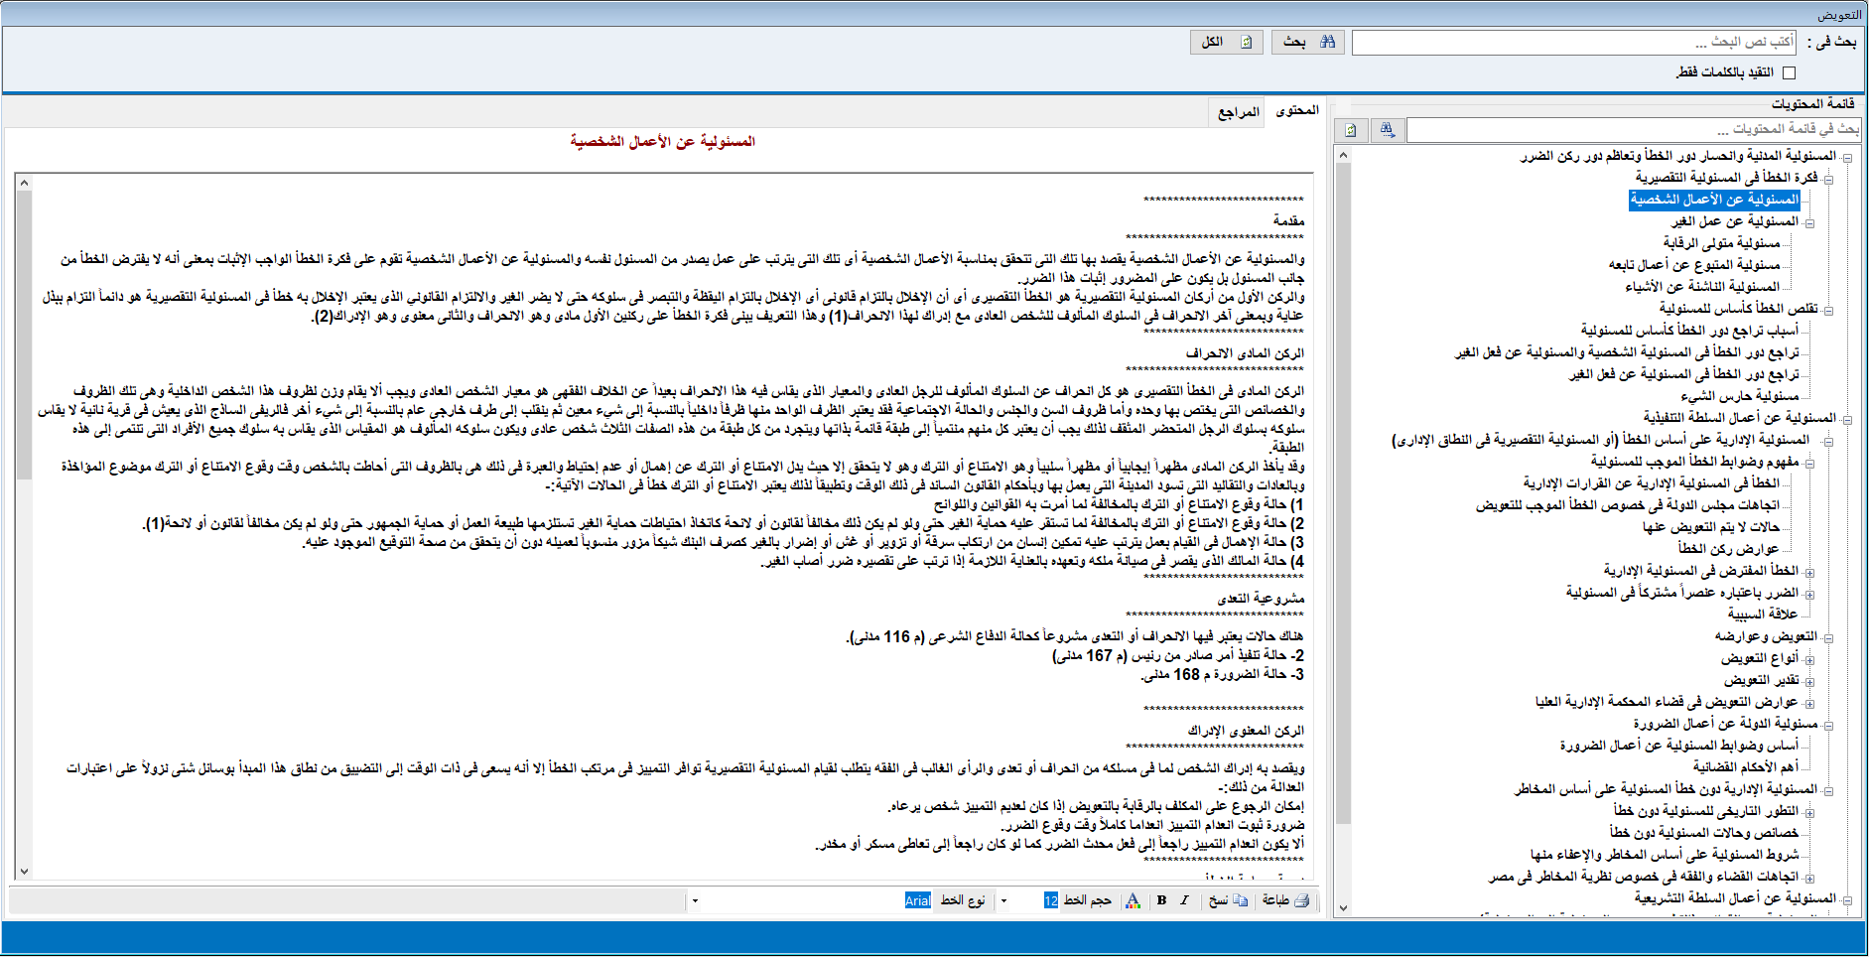Select the tree item عوارض ركن الخطأ
Image resolution: width=1869 pixels, height=957 pixels.
(x=1729, y=549)
